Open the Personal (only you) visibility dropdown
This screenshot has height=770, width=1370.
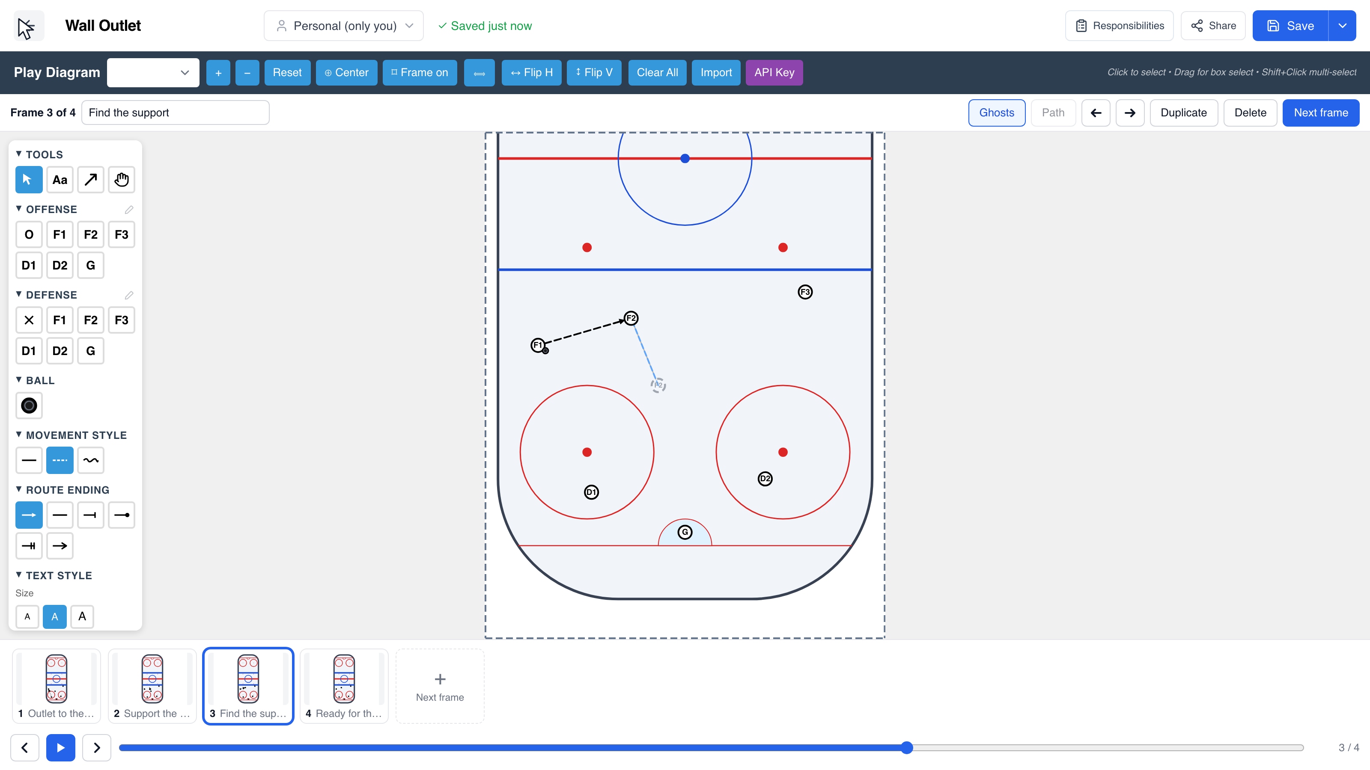[x=343, y=26]
